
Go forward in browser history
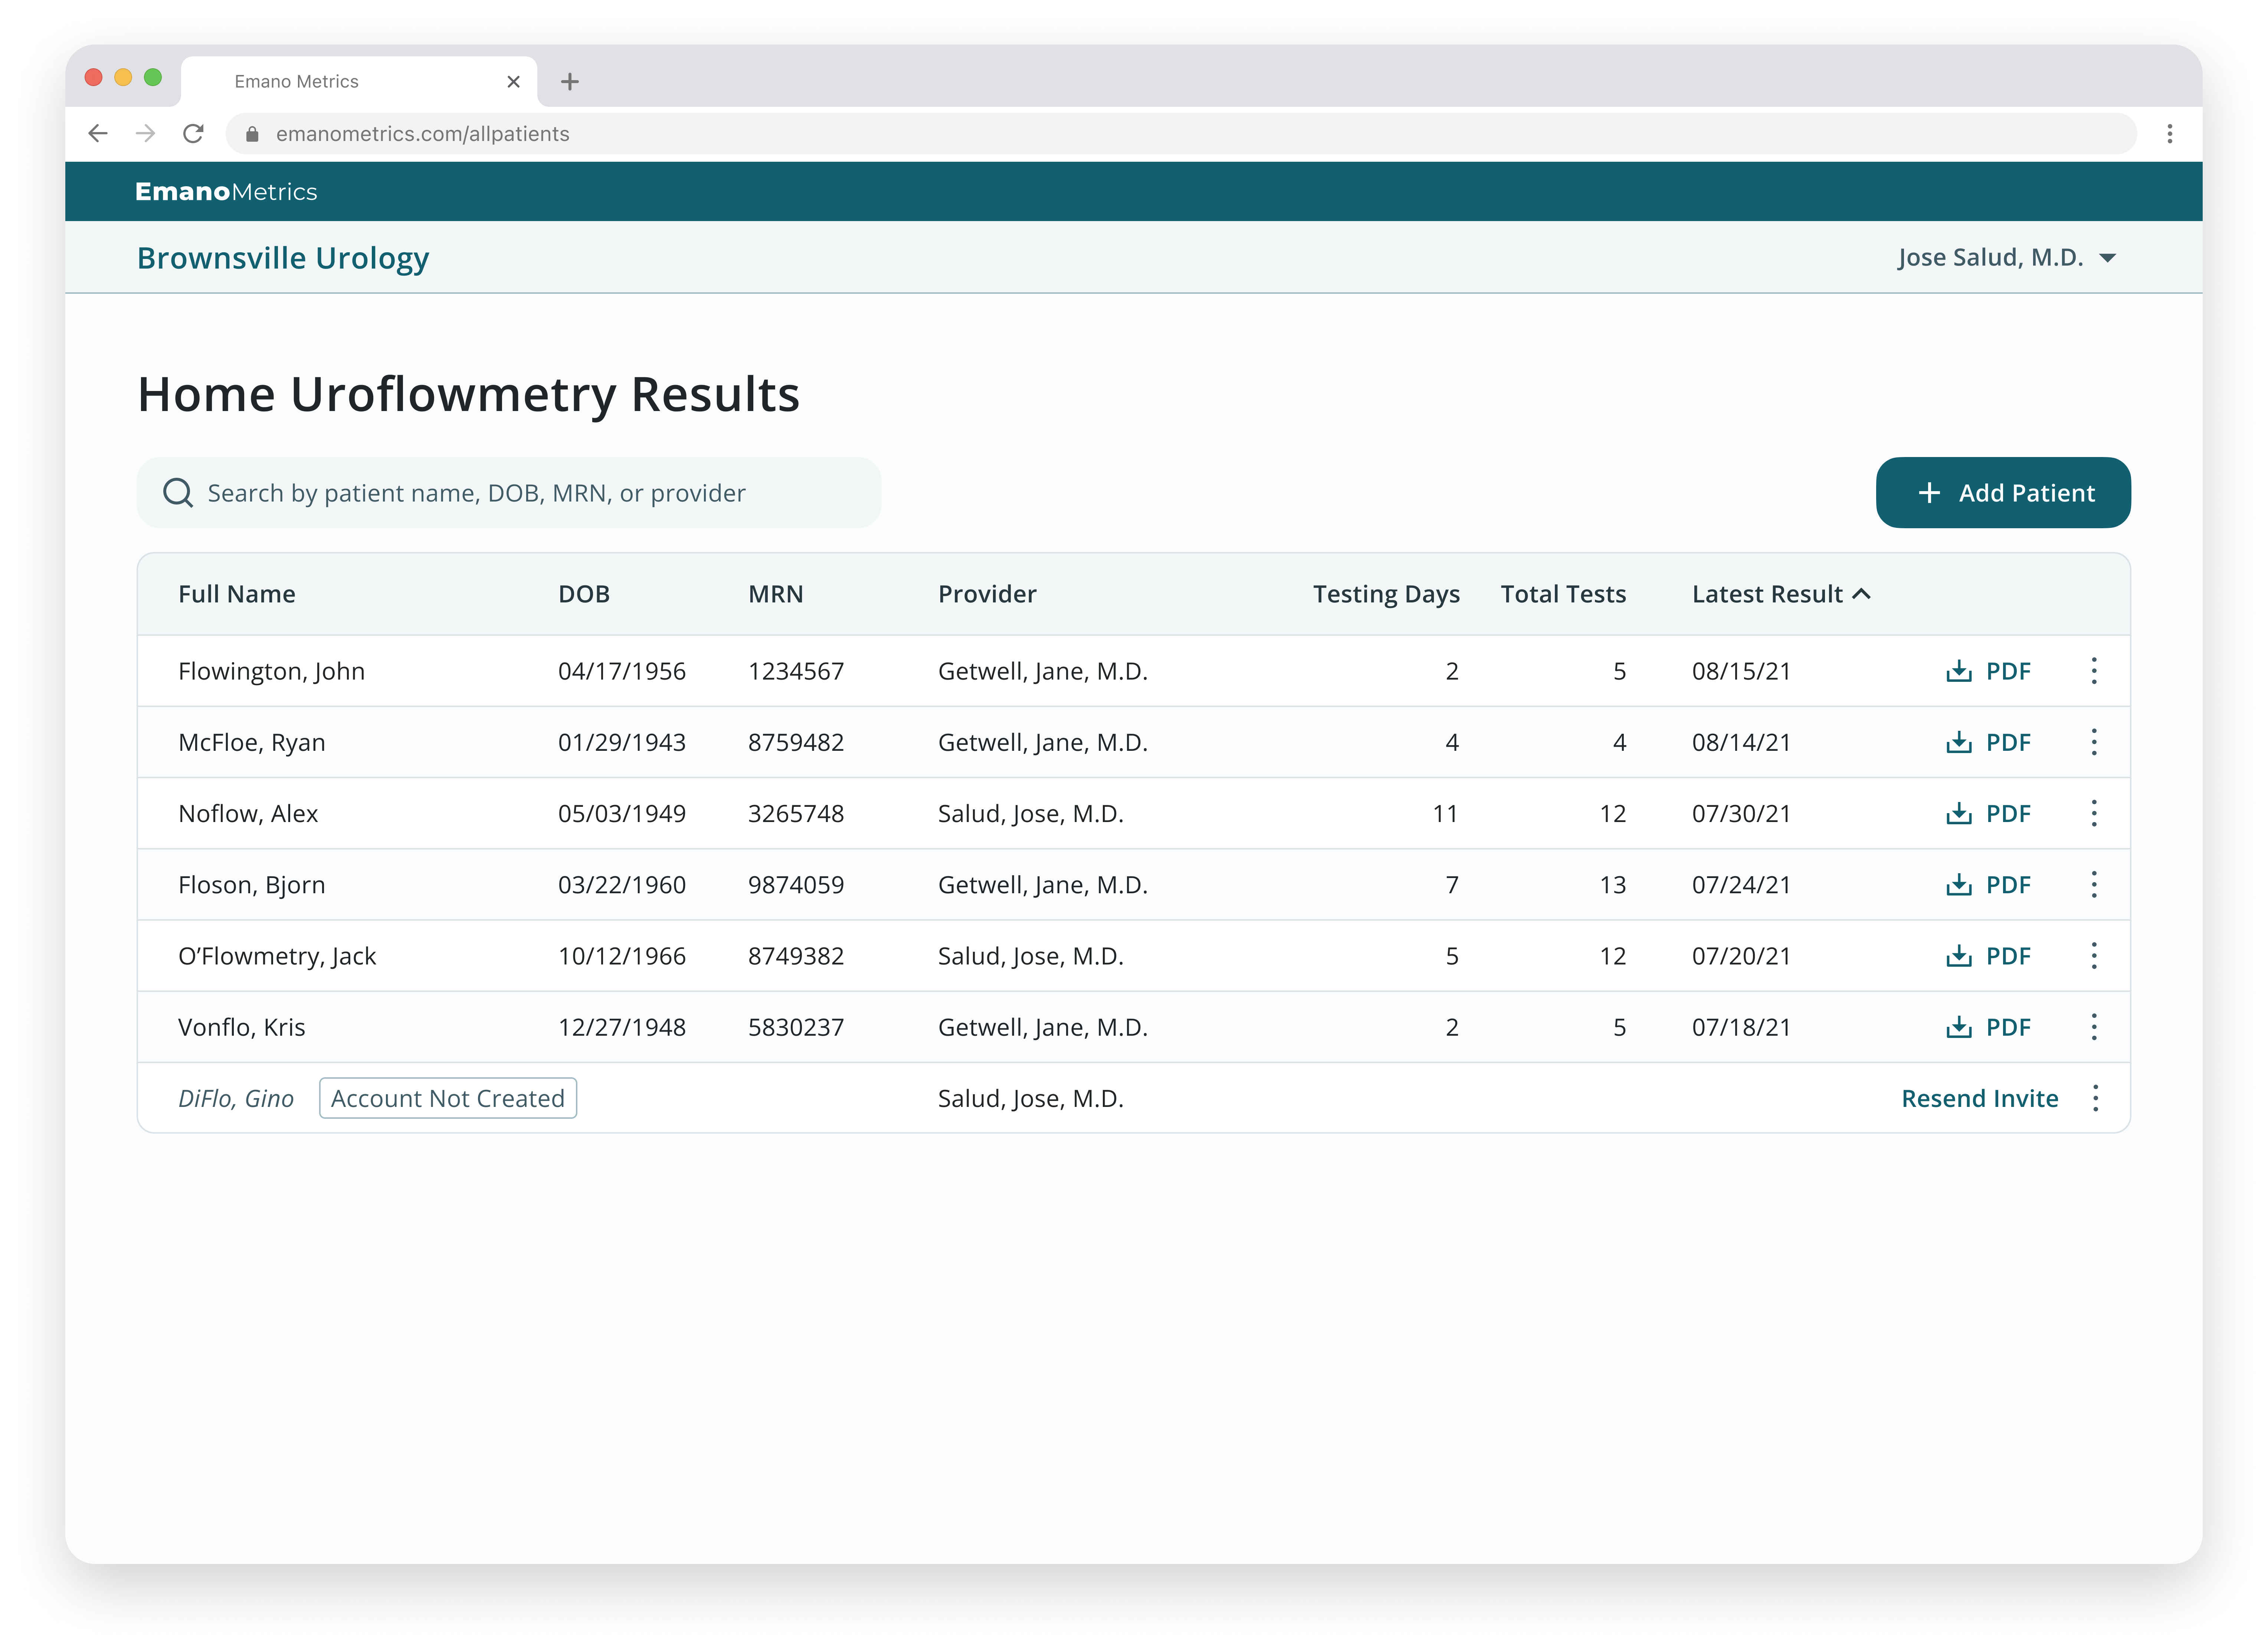tap(146, 134)
